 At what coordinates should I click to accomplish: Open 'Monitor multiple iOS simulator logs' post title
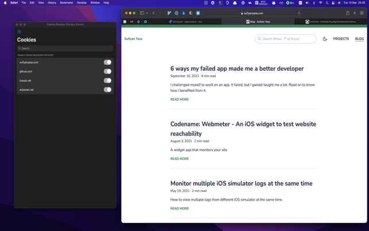241,183
